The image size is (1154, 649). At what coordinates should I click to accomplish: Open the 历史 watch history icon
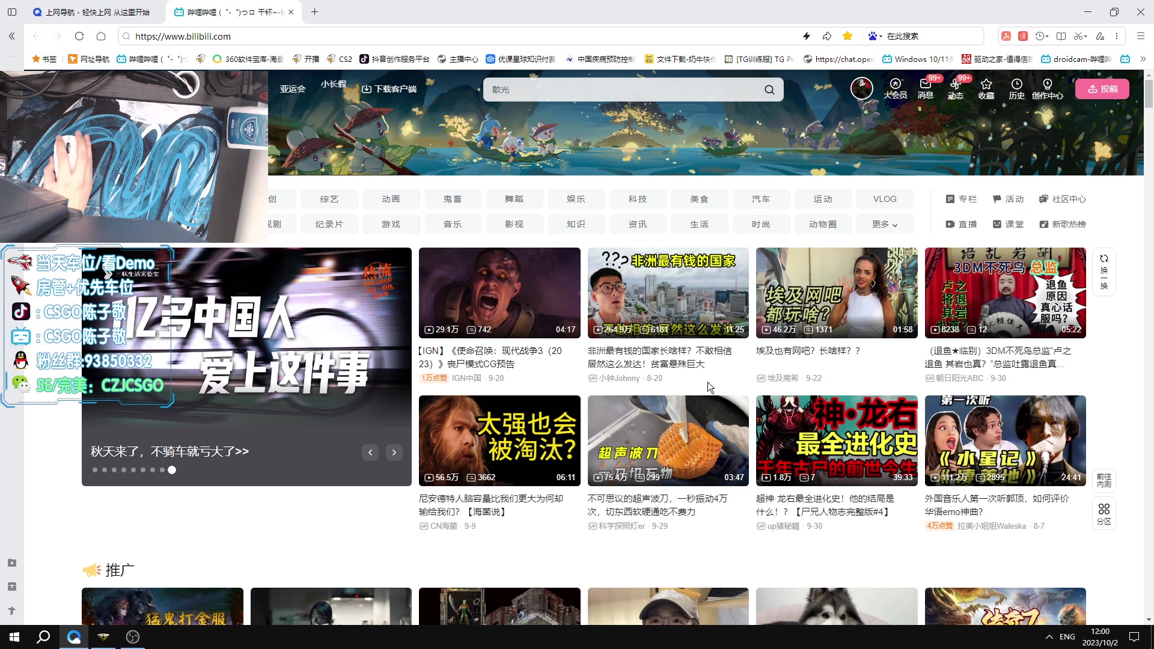[x=1016, y=85]
